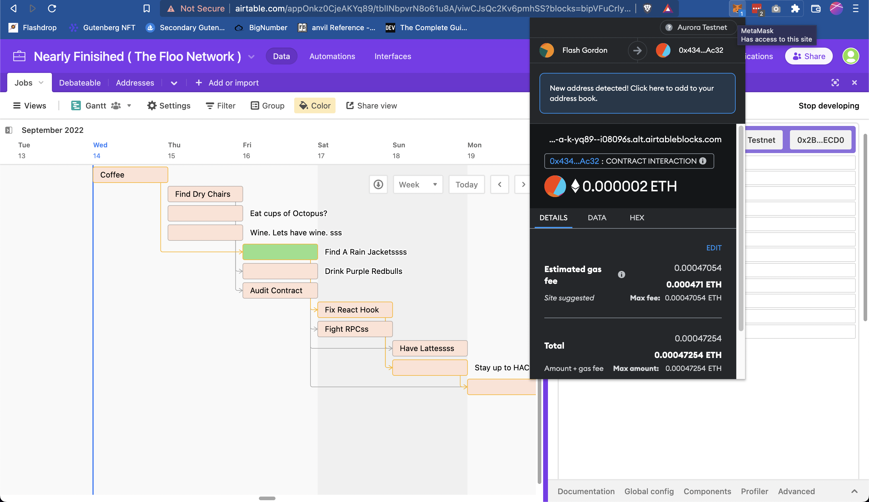Collapse the developer console with the bottom chevron
Viewport: 869px width, 502px height.
pos(854,492)
